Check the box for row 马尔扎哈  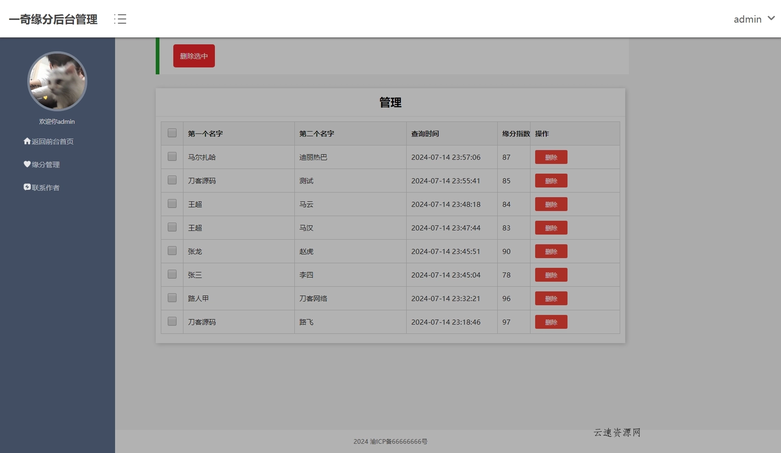click(172, 157)
